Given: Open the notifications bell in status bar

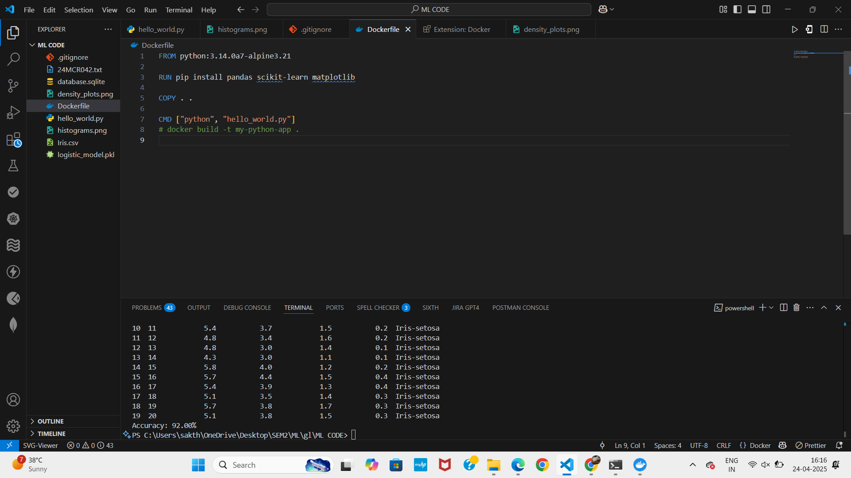Looking at the screenshot, I should click(x=839, y=445).
